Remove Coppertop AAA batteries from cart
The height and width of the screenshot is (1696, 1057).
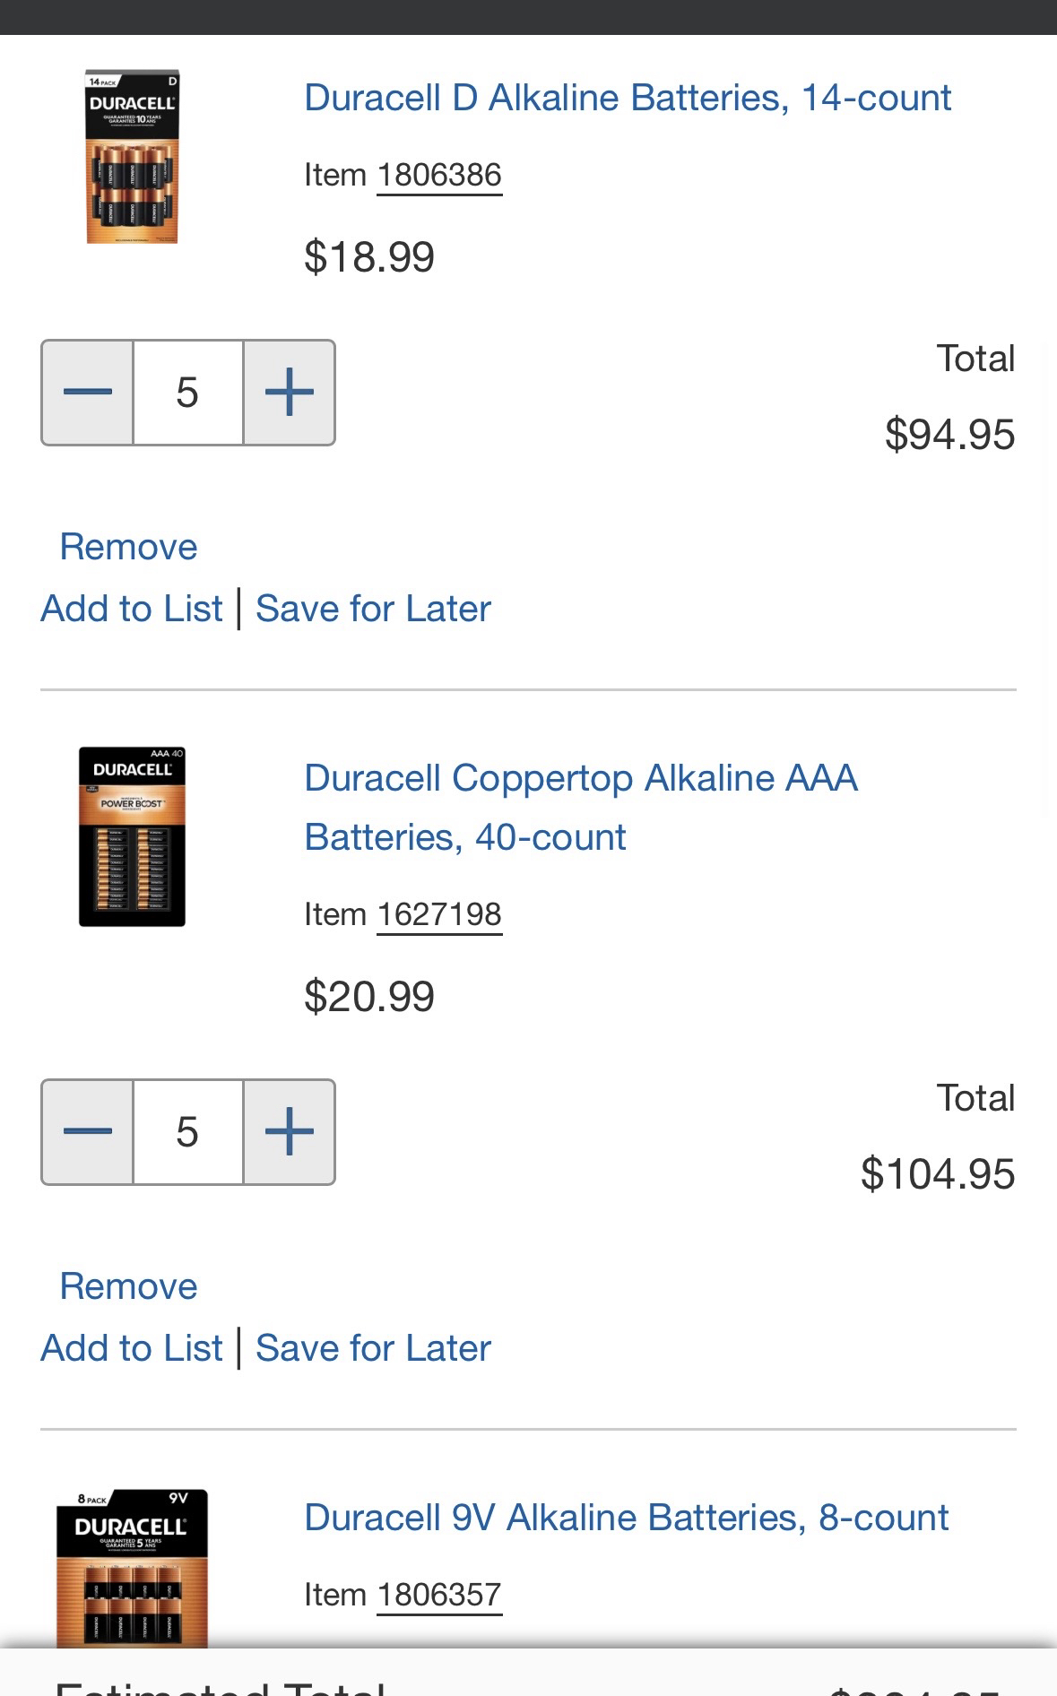click(128, 1286)
